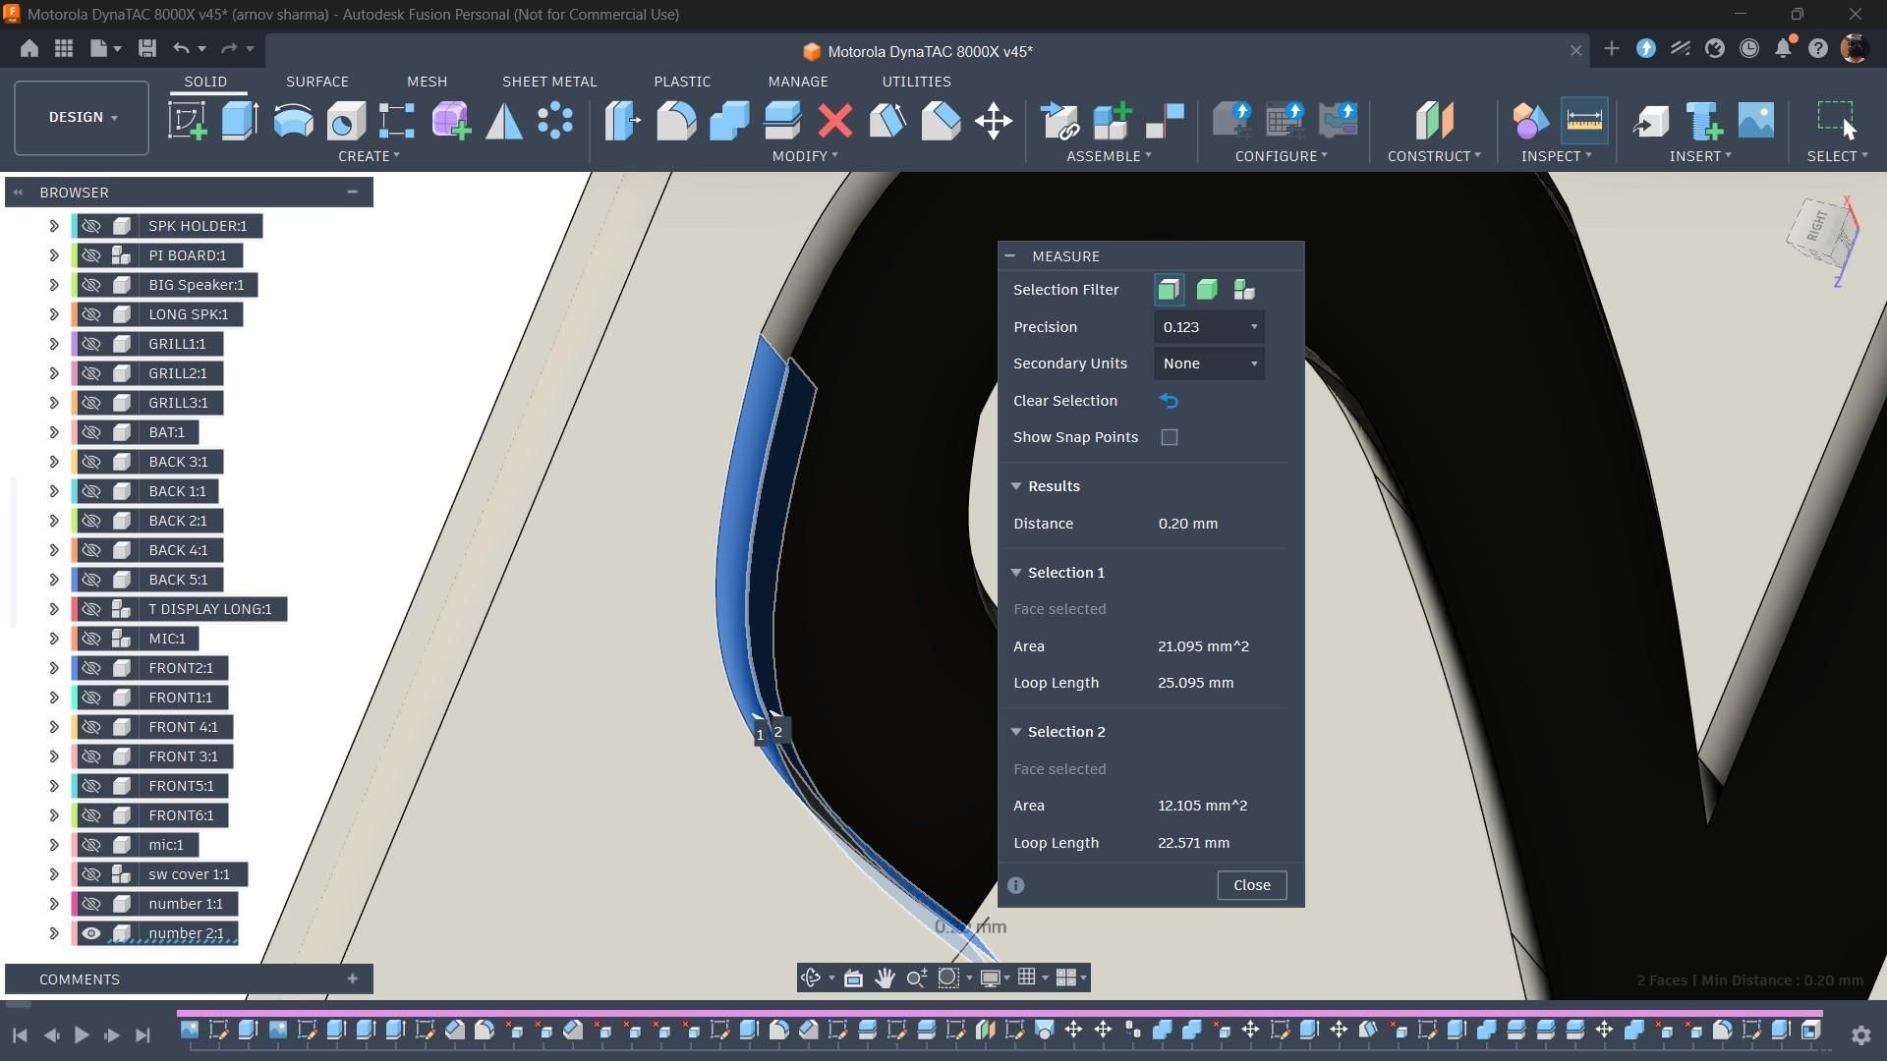Open the UTILITIES tab

point(916,82)
